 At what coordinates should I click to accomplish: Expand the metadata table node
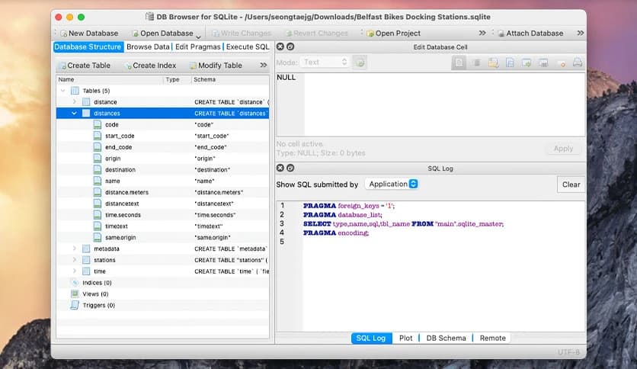point(75,249)
